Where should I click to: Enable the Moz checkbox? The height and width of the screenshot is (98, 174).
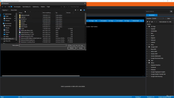pos(149,33)
